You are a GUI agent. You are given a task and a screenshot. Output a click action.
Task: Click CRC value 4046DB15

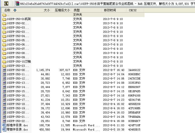coord(134,129)
